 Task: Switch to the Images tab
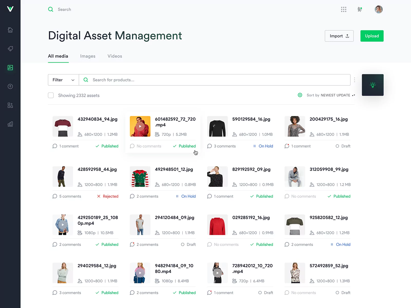pyautogui.click(x=88, y=56)
